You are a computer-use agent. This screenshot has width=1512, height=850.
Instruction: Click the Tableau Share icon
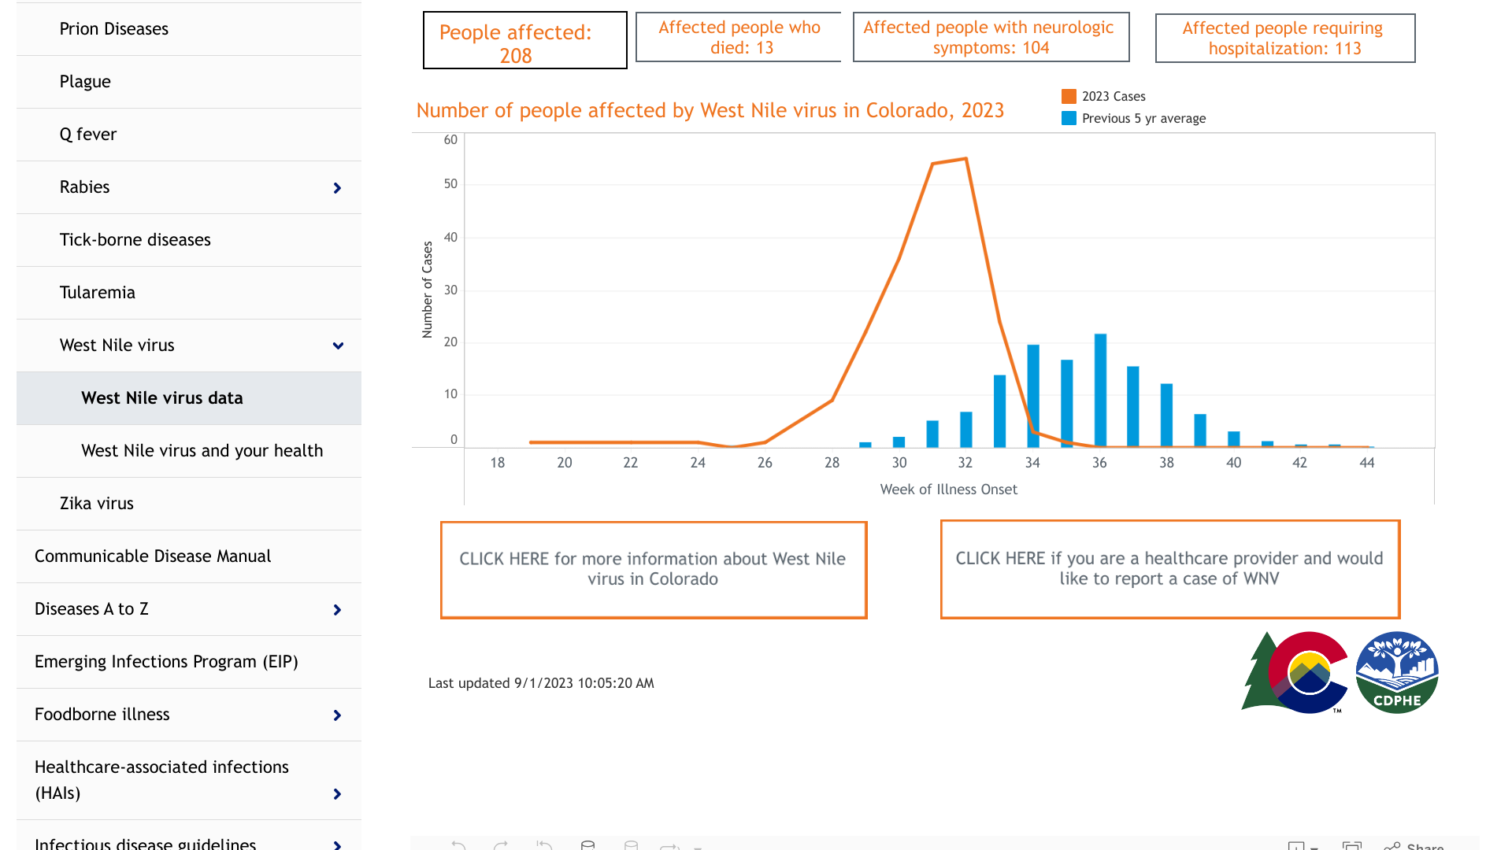pyautogui.click(x=1414, y=845)
